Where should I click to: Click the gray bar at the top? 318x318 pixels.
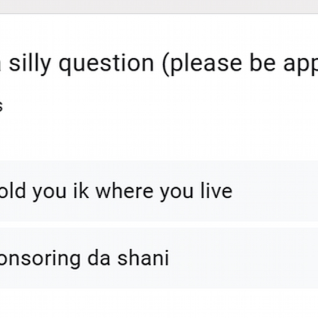(x=159, y=6)
